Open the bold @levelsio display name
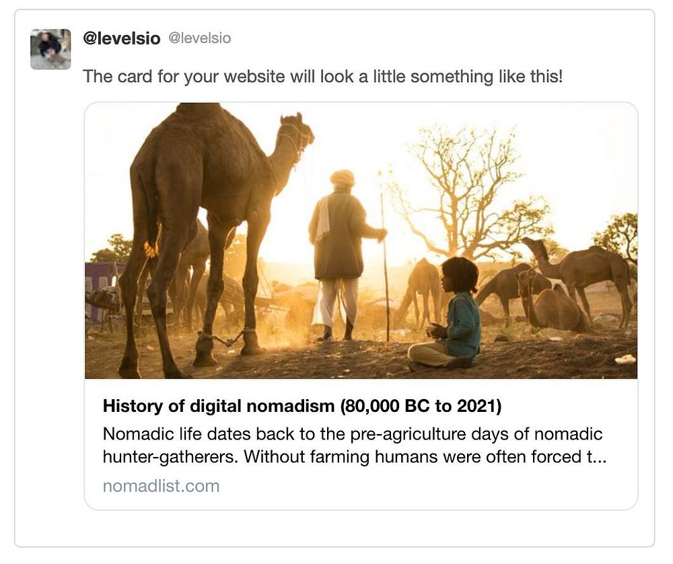 [121, 39]
